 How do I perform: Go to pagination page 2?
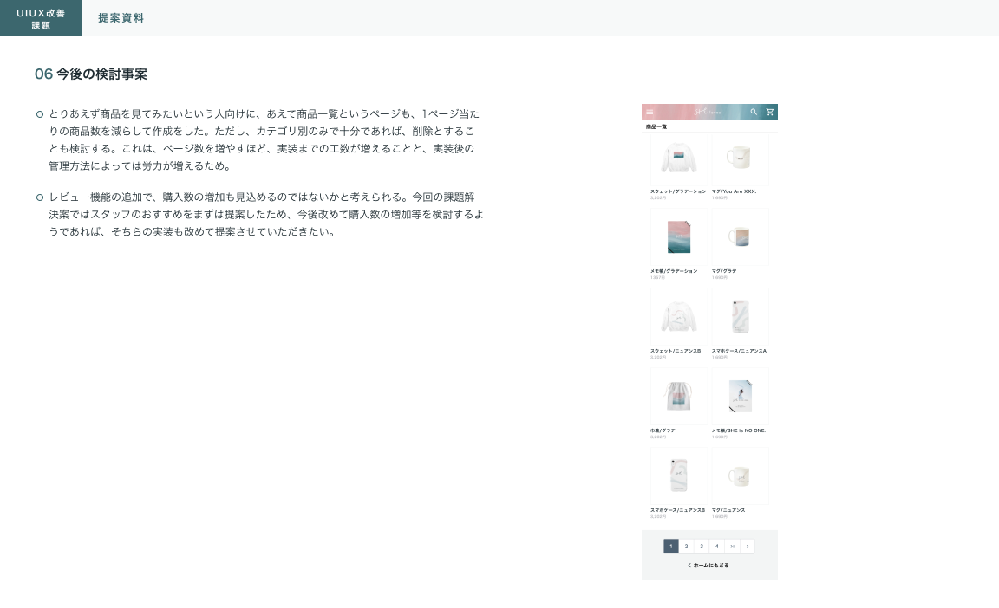tap(686, 547)
